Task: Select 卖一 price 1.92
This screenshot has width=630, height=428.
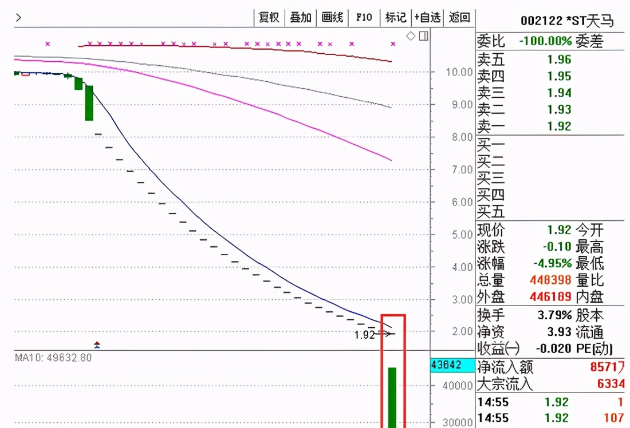Action: pyautogui.click(x=559, y=126)
